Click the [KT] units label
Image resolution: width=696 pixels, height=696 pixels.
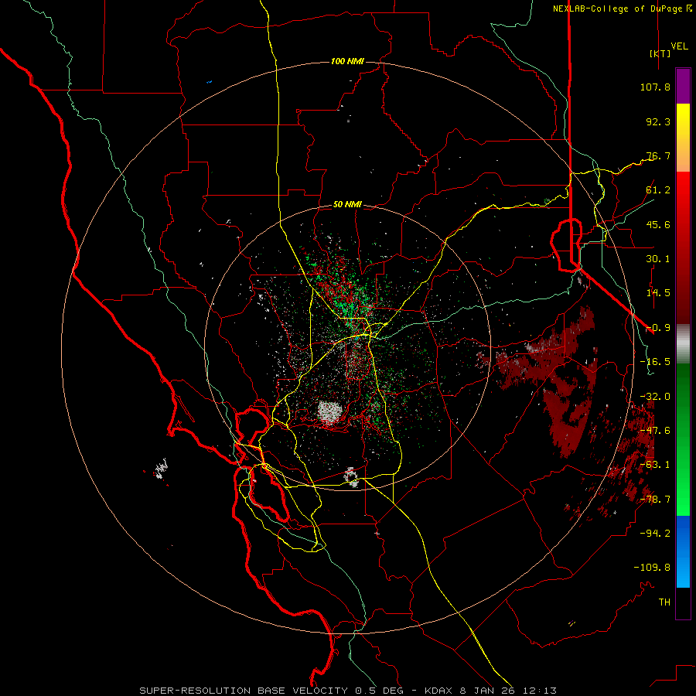(660, 53)
